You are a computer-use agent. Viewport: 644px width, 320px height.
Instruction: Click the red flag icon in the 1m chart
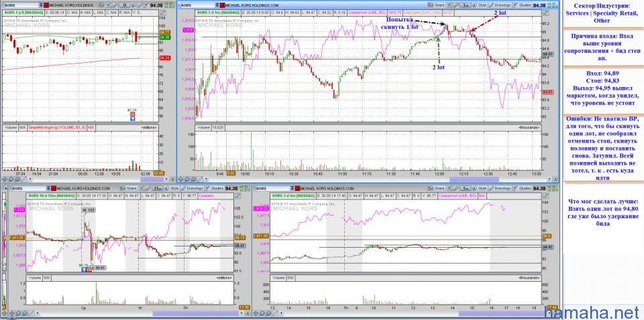223,5
